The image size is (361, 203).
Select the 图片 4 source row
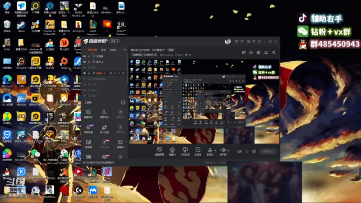[104, 62]
